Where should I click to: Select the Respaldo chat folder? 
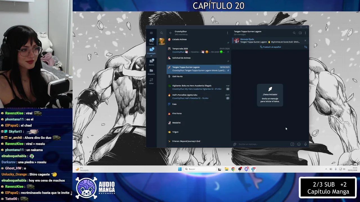[x=151, y=72]
